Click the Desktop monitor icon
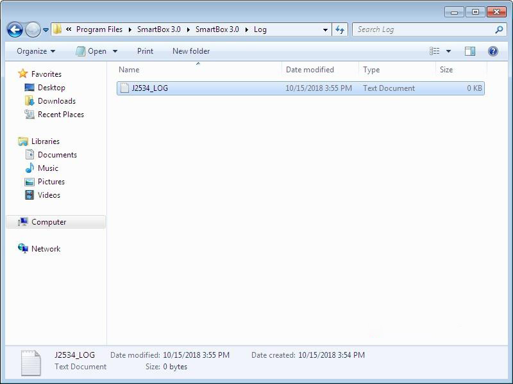 (x=29, y=88)
